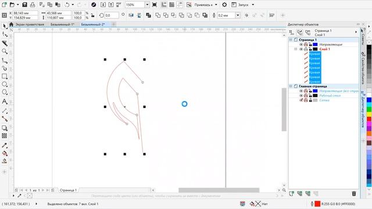Select the Text tool
Screen dimensions: 372x209
(x=4, y=102)
